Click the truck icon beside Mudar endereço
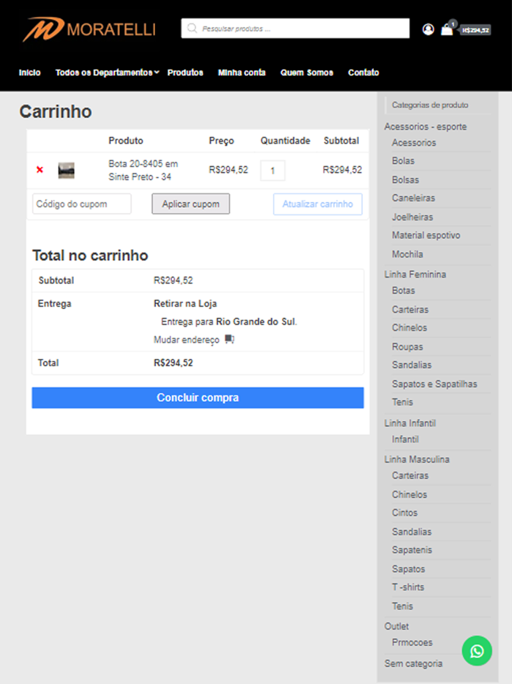Image resolution: width=512 pixels, height=684 pixels. pyautogui.click(x=230, y=339)
